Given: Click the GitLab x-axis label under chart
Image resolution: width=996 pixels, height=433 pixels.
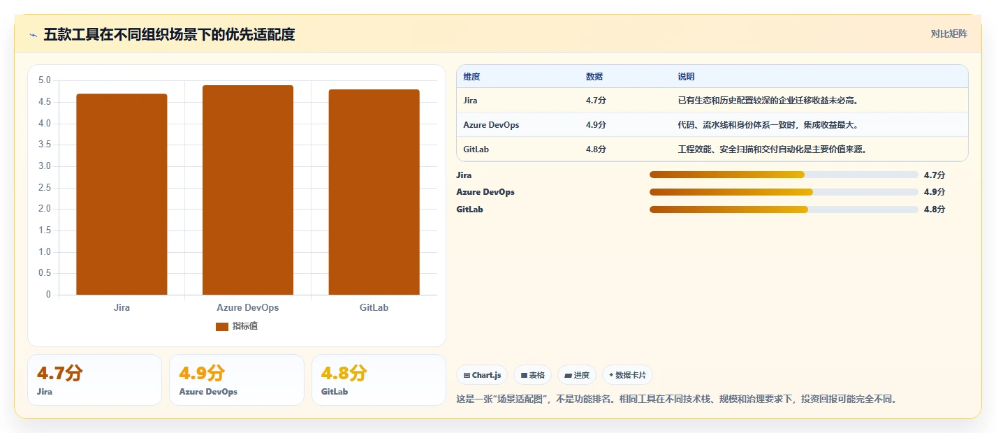Looking at the screenshot, I should pyautogui.click(x=374, y=307).
